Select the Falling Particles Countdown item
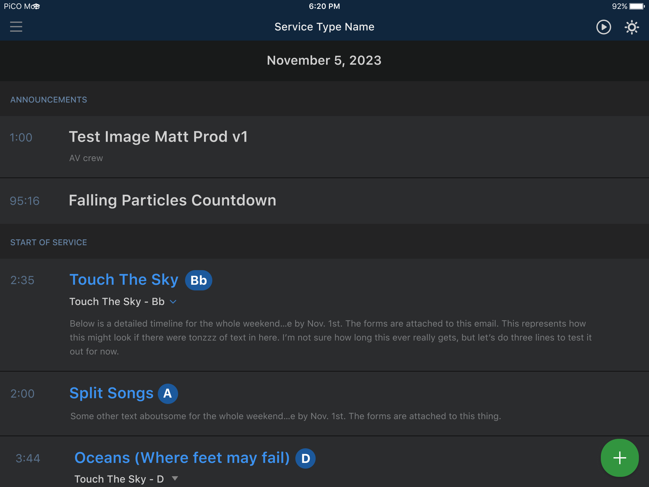649x487 pixels. [x=172, y=200]
